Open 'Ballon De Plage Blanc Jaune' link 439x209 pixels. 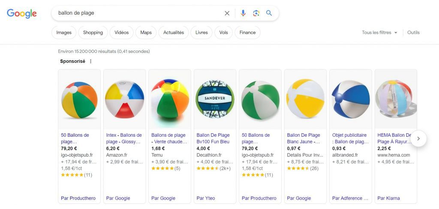(x=304, y=138)
